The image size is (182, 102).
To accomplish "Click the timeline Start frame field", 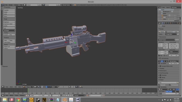I will (x=35, y=95).
